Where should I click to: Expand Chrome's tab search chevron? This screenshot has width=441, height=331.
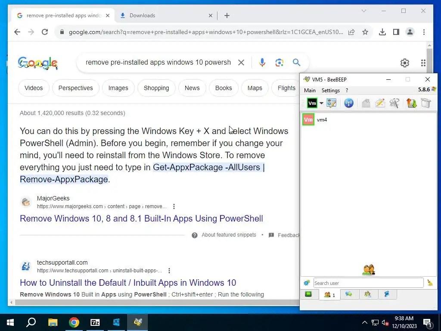[x=363, y=11]
